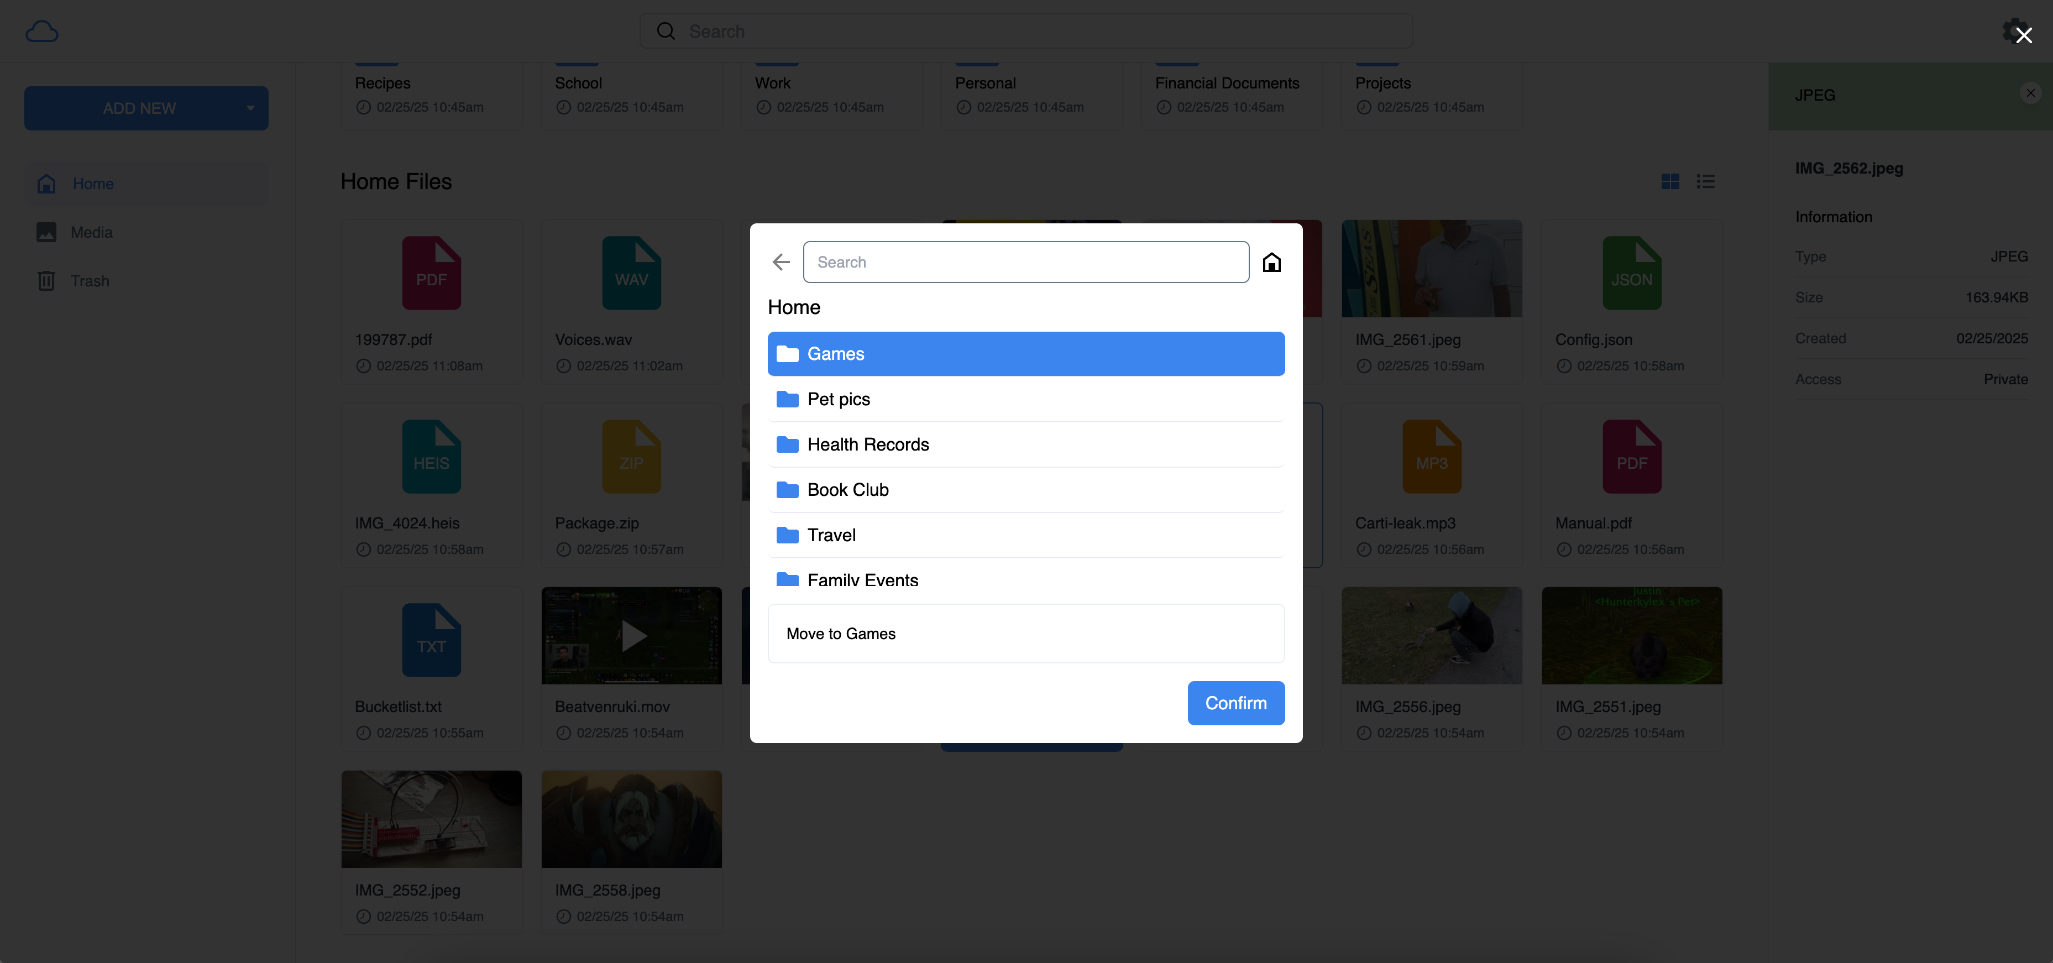The height and width of the screenshot is (963, 2053).
Task: Click the Home Files heading
Action: pos(396,182)
